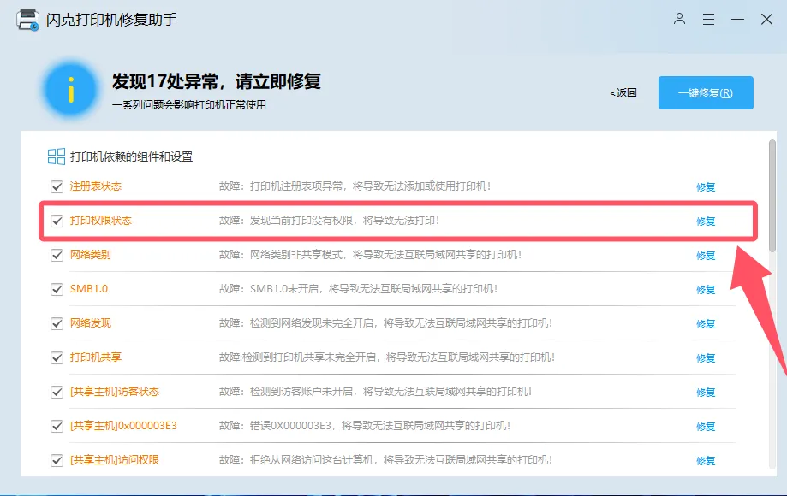Click the vertical scrollbar thumb
787x496 pixels.
point(772,197)
